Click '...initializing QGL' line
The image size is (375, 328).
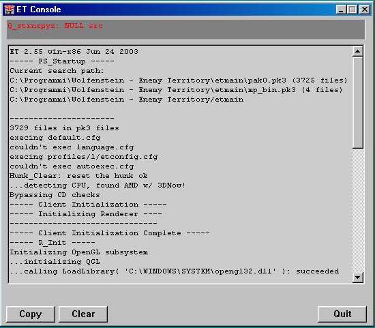[55, 262]
